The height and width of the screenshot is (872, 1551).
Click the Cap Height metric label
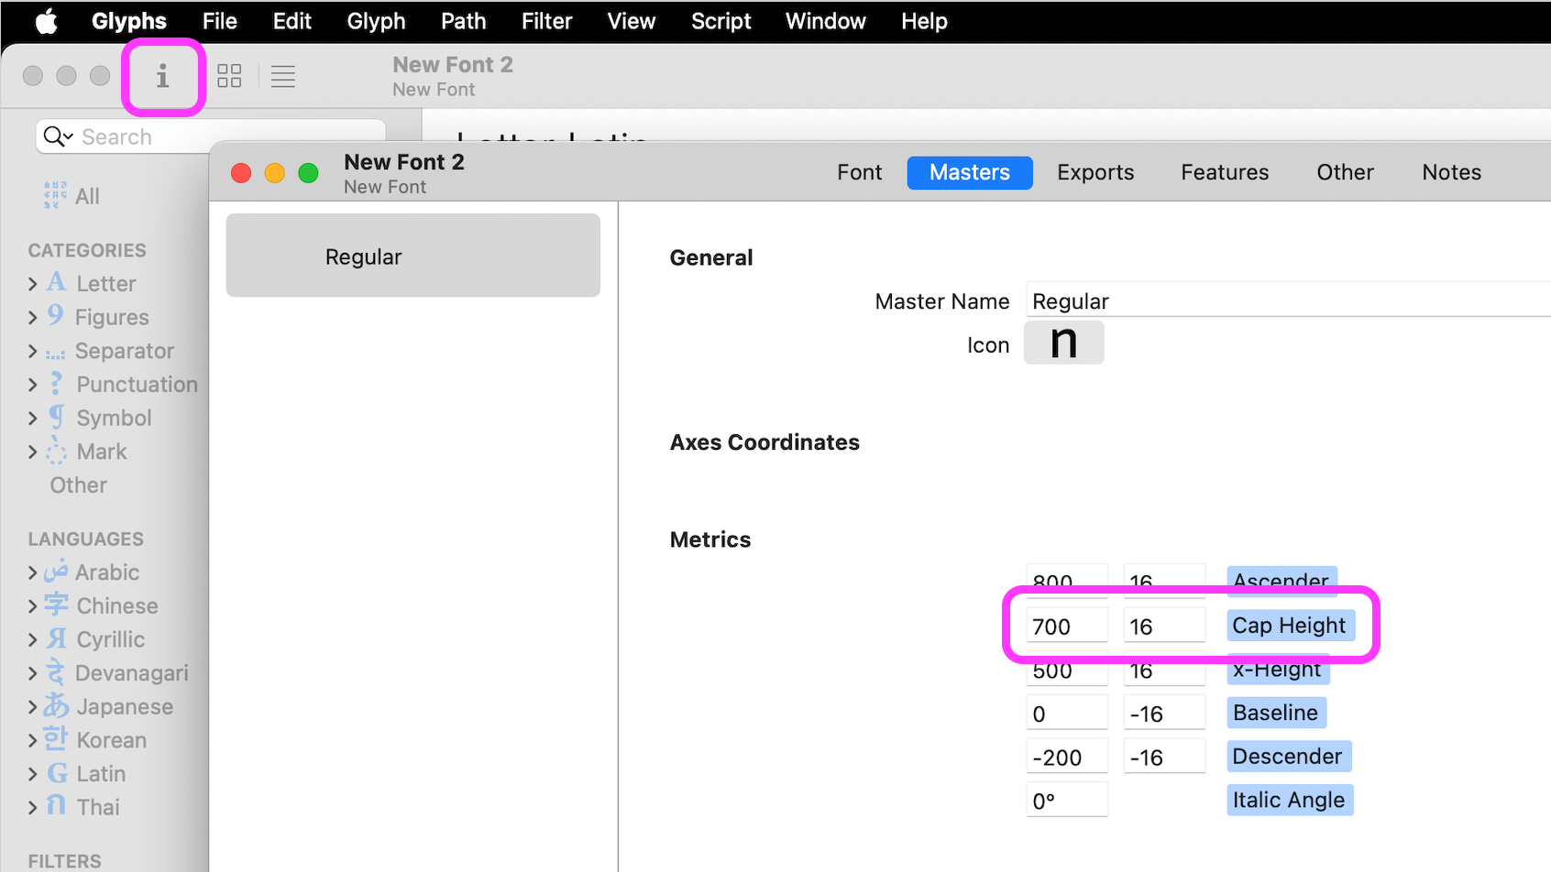click(x=1290, y=626)
